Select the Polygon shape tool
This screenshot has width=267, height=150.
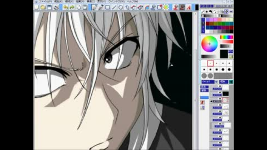pos(127,7)
